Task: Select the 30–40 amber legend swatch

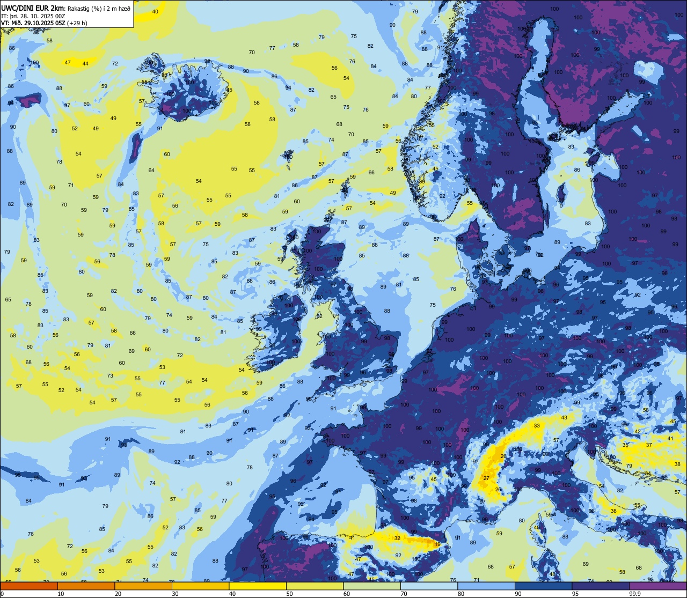Action: [x=200, y=586]
